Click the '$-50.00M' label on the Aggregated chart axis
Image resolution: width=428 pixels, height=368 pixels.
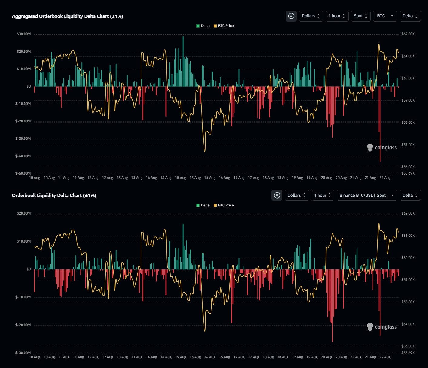pyautogui.click(x=23, y=173)
